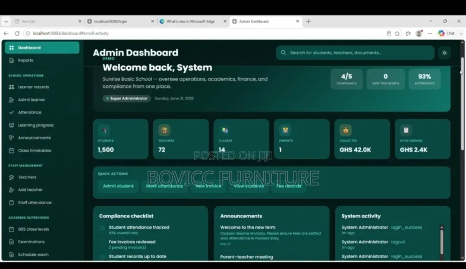Screen dimensions: 466x269
Task: Toggle Student records up to date item
Action: tap(102, 257)
